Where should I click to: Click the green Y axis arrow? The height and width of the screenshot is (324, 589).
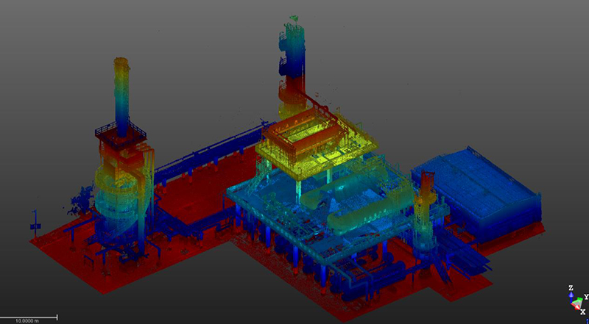click(x=581, y=298)
